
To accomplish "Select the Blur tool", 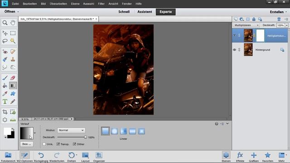I will click(5, 67).
